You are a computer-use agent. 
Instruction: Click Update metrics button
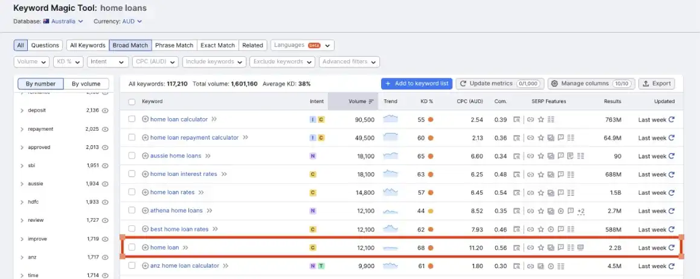tap(500, 84)
